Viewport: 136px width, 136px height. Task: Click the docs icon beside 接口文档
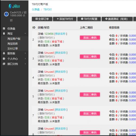[4, 64]
